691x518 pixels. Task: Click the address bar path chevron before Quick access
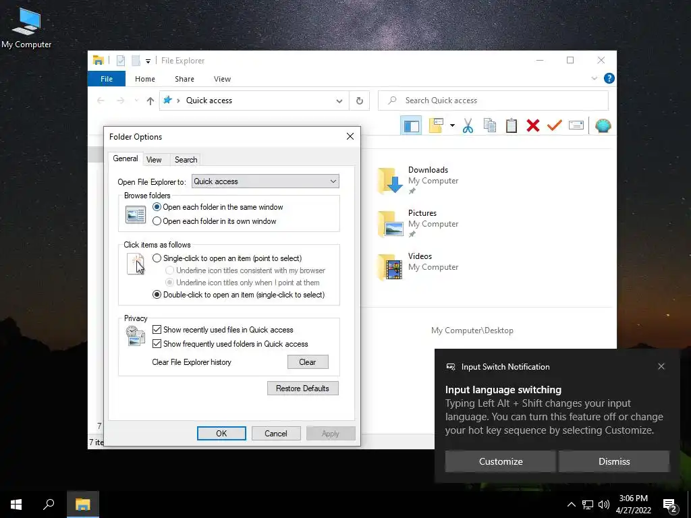(x=178, y=101)
